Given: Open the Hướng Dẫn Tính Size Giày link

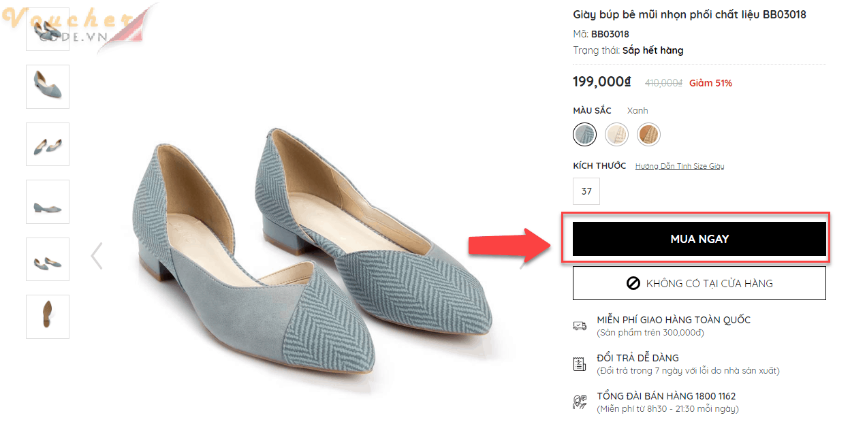Looking at the screenshot, I should coord(679,166).
